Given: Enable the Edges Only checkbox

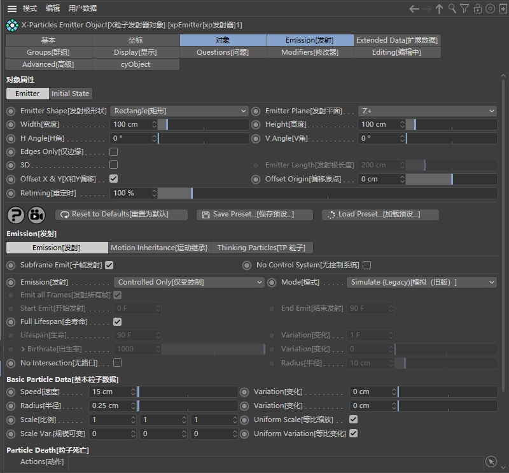Looking at the screenshot, I should (x=114, y=152).
